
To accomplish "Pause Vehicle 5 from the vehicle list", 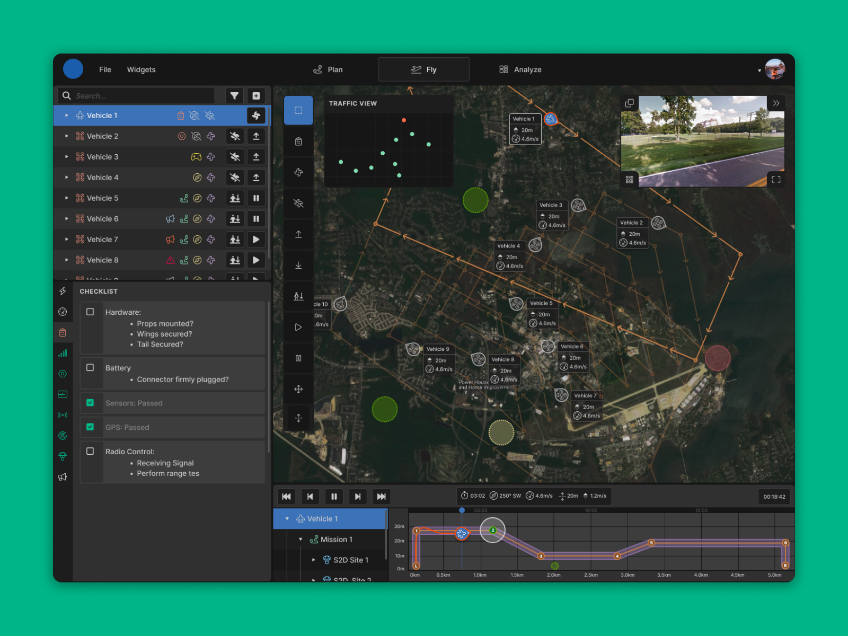I will coord(256,198).
